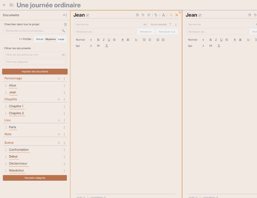Click the Importer des documents button

tap(35, 72)
